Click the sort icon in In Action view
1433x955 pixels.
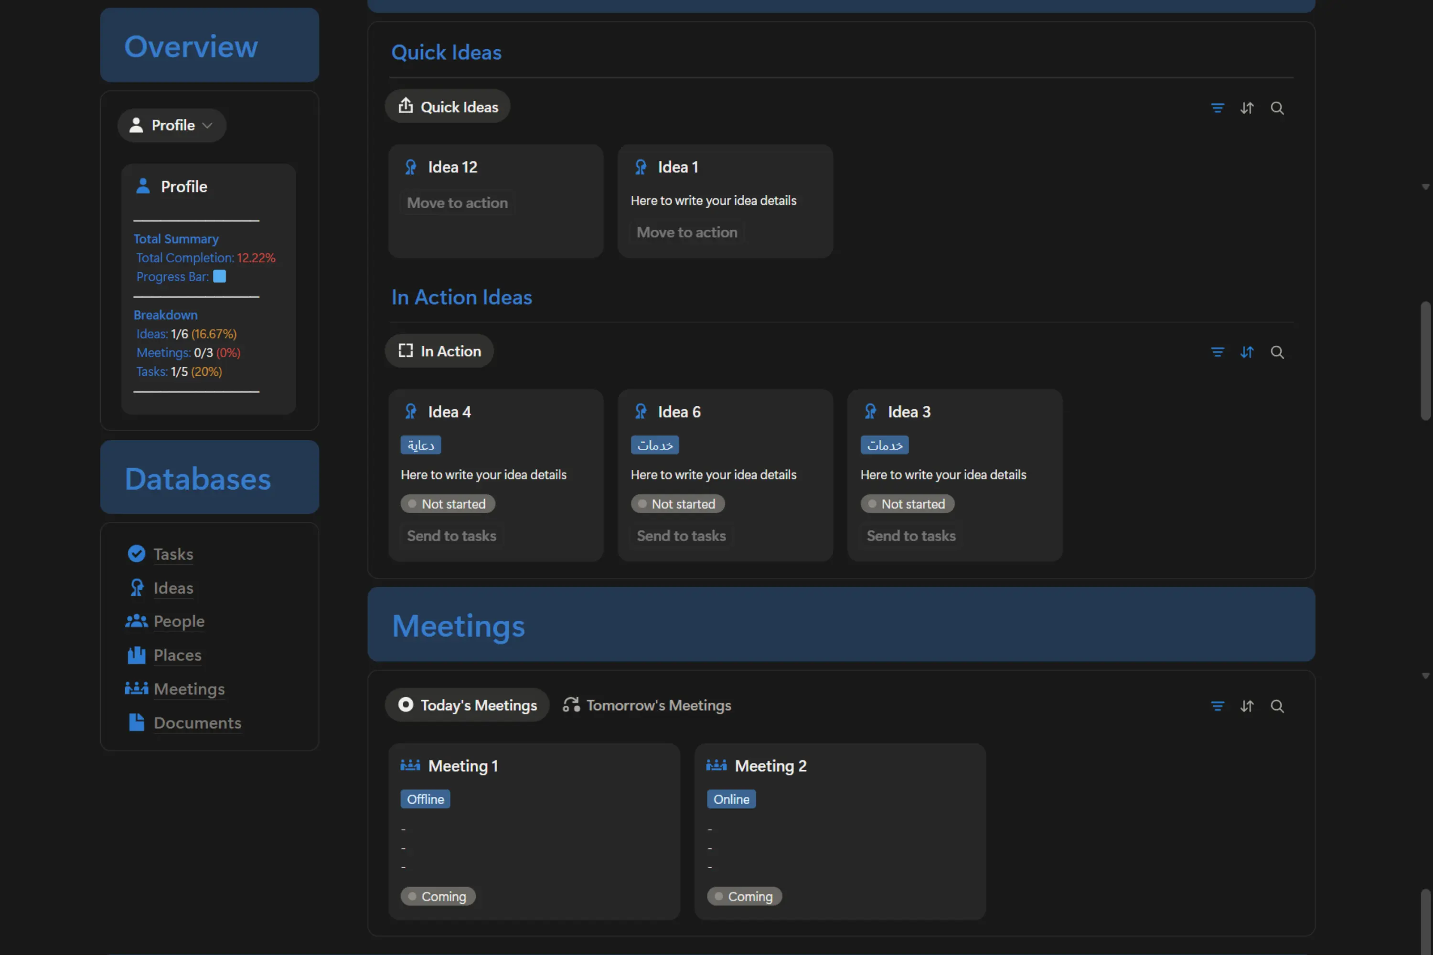(1247, 352)
